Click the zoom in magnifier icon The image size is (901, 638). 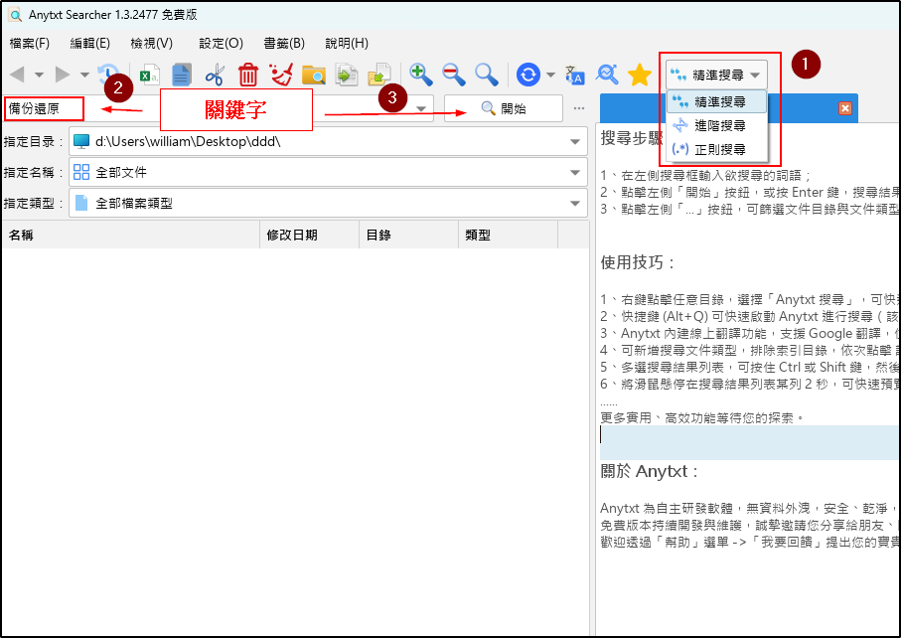click(x=421, y=75)
